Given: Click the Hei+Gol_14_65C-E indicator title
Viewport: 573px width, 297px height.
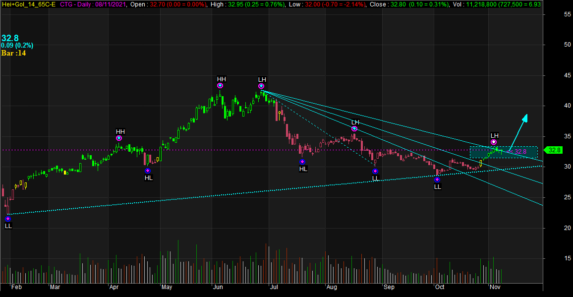Looking at the screenshot, I should (x=29, y=4).
